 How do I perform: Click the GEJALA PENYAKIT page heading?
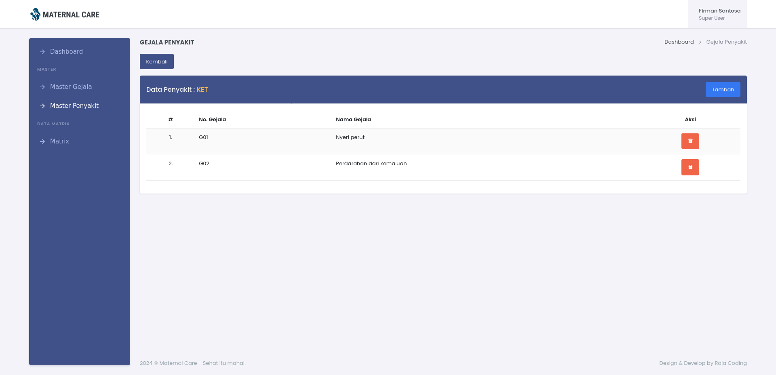167,42
